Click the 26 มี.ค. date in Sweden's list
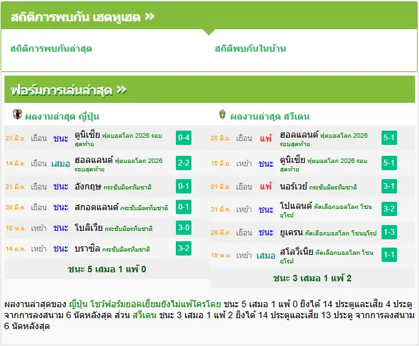The height and width of the screenshot is (346, 419). point(220,233)
